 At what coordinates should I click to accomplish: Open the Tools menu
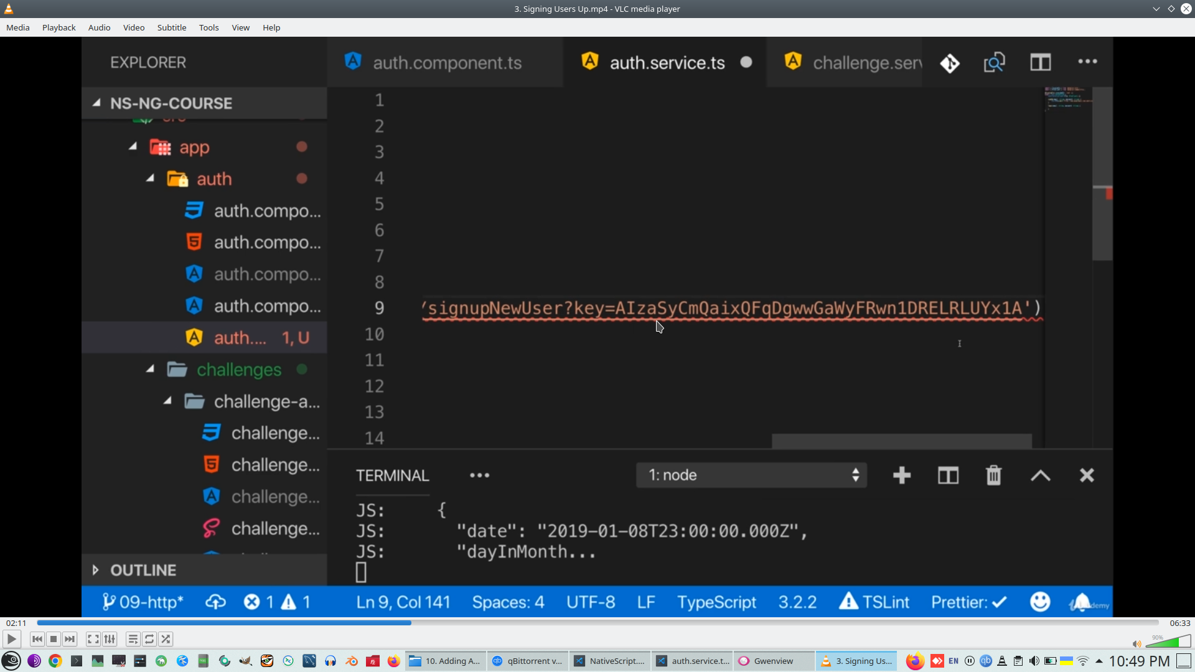tap(209, 27)
